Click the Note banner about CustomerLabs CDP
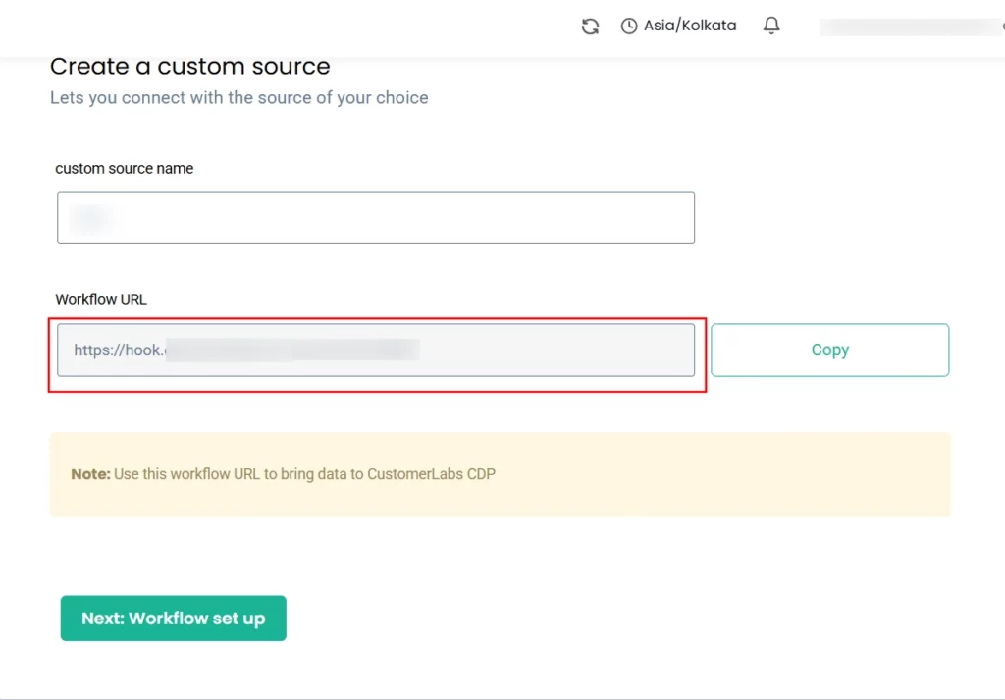1005x700 pixels. (x=501, y=473)
